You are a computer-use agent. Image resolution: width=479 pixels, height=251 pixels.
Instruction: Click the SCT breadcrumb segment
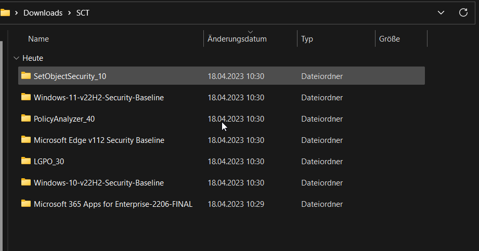[x=83, y=13]
